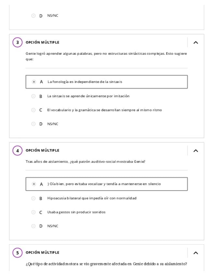Viewport: 213px width, 276px height.
Task: Select NS/NC radio at top of page
Action: tap(33, 16)
